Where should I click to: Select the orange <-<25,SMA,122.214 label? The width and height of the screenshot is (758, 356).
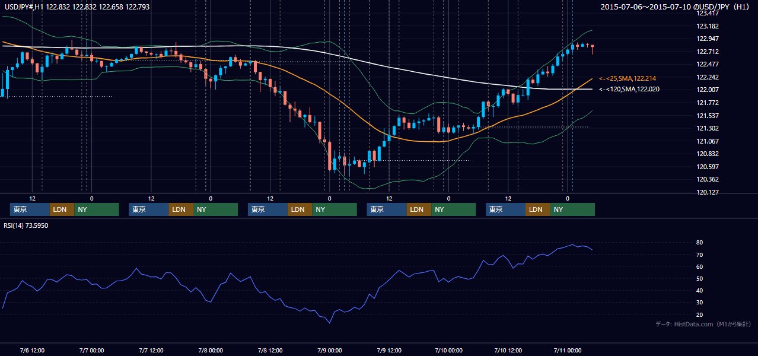(x=627, y=78)
